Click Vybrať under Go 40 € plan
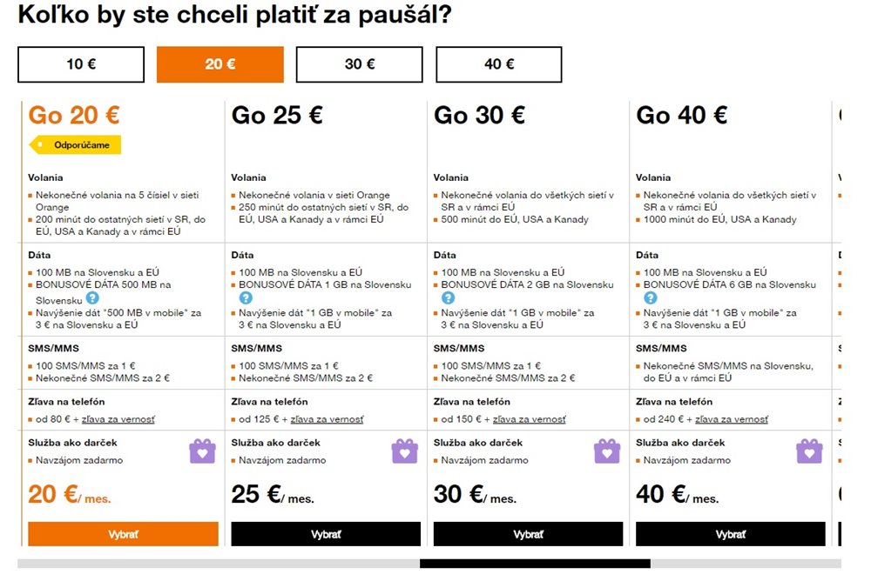This screenshot has height=581, width=871. (731, 534)
